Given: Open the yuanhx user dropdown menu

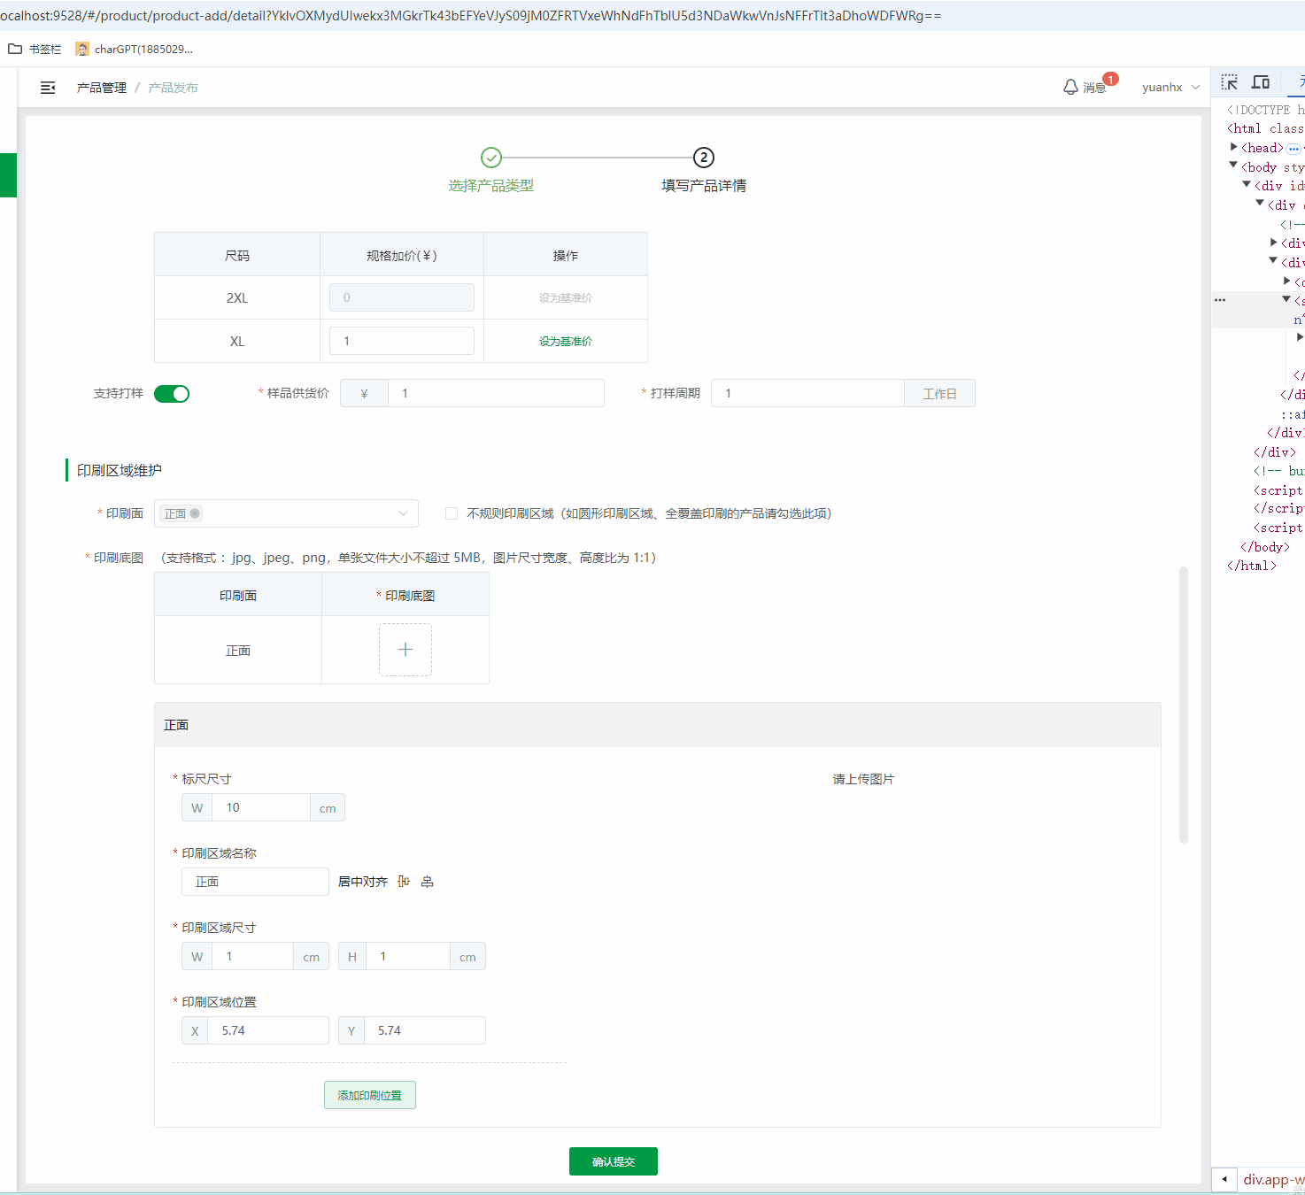Looking at the screenshot, I should click(x=1170, y=87).
